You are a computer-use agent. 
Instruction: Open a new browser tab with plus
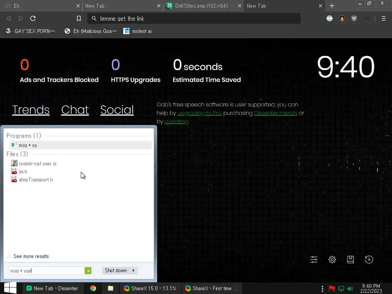tap(332, 6)
